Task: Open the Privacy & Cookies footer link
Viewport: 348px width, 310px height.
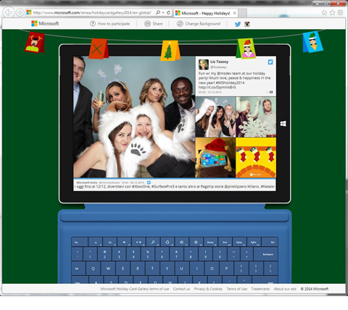Action: click(208, 289)
